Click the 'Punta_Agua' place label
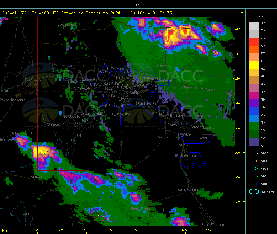The width and height of the screenshot is (277, 234). [140, 209]
